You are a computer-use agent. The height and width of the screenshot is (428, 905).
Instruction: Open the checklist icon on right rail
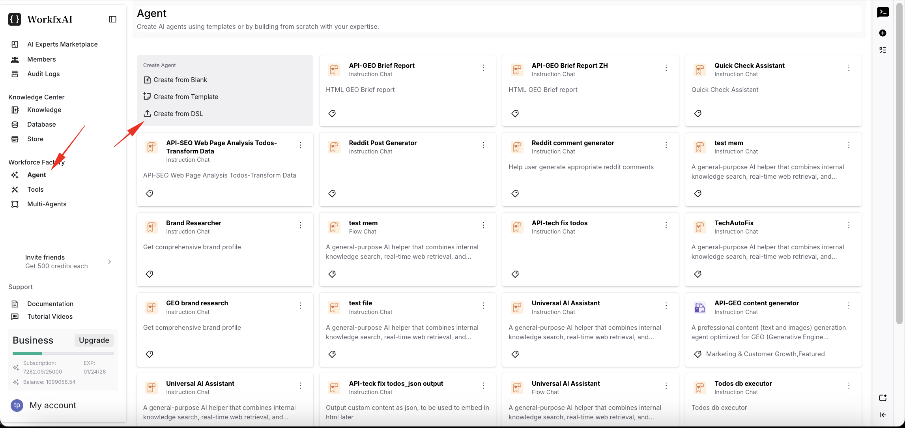[883, 50]
